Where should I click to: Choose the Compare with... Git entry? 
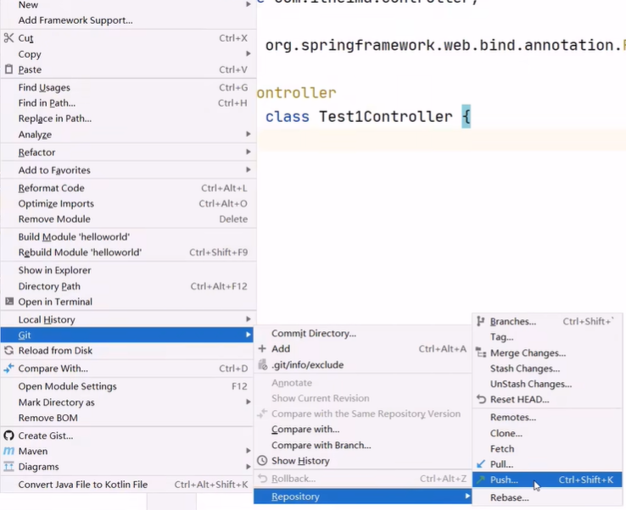pos(362,430)
